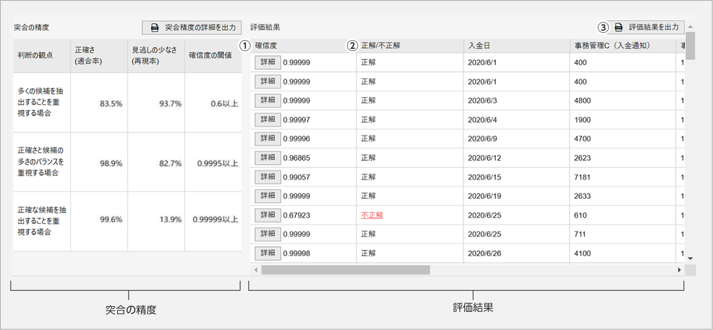The image size is (713, 330).
Task: Open 詳細 for the 0.67923 confidence row
Action: tap(267, 215)
